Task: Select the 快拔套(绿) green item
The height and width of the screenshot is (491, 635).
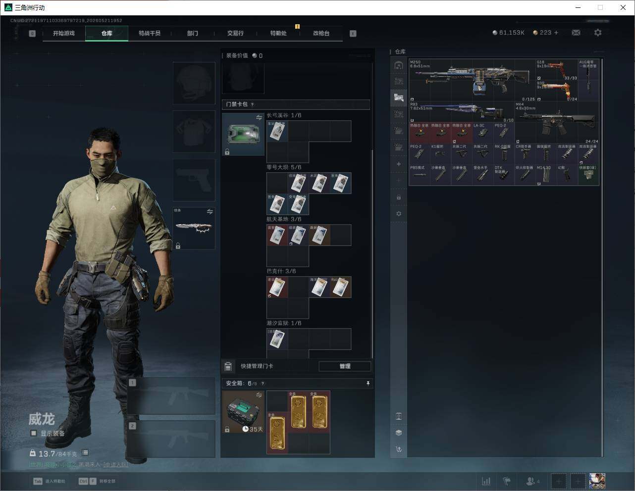Action: tap(588, 175)
